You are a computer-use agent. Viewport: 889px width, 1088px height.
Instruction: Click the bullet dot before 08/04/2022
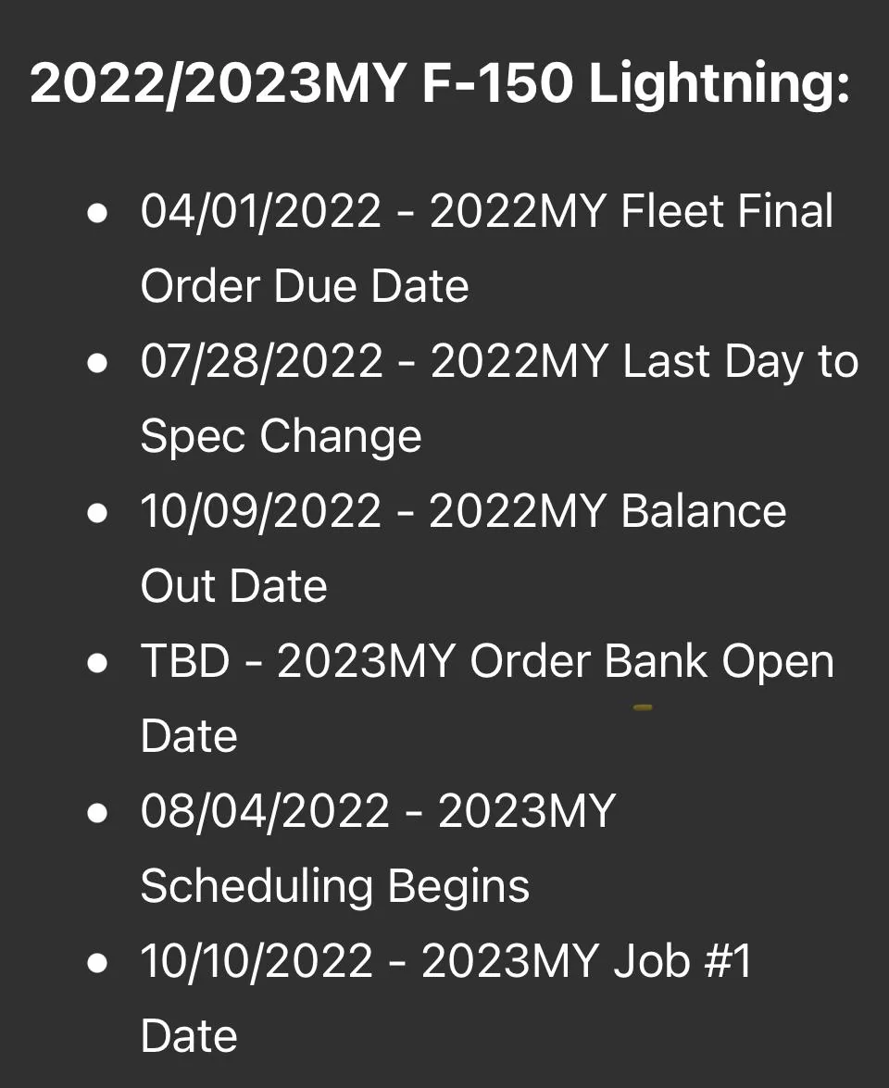point(96,813)
